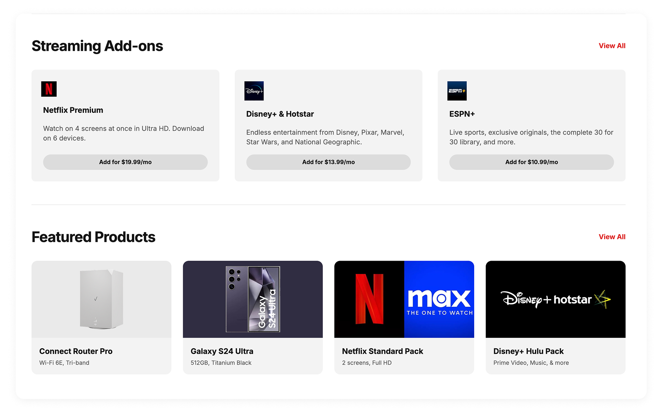Open Connect Router Pro product image
The image size is (662, 413).
tap(101, 299)
